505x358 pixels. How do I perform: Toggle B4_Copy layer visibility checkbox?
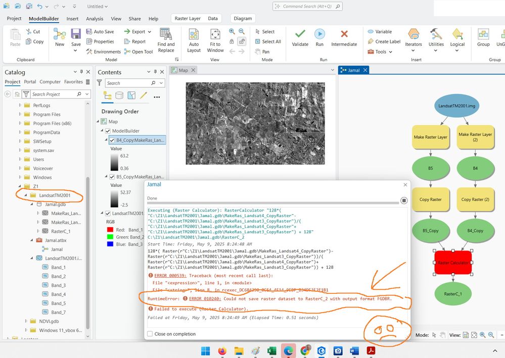click(x=112, y=140)
